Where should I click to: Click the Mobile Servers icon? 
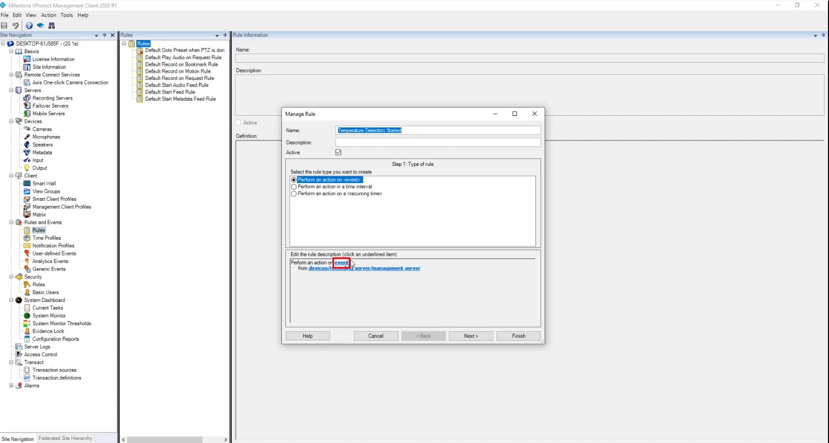click(x=27, y=114)
